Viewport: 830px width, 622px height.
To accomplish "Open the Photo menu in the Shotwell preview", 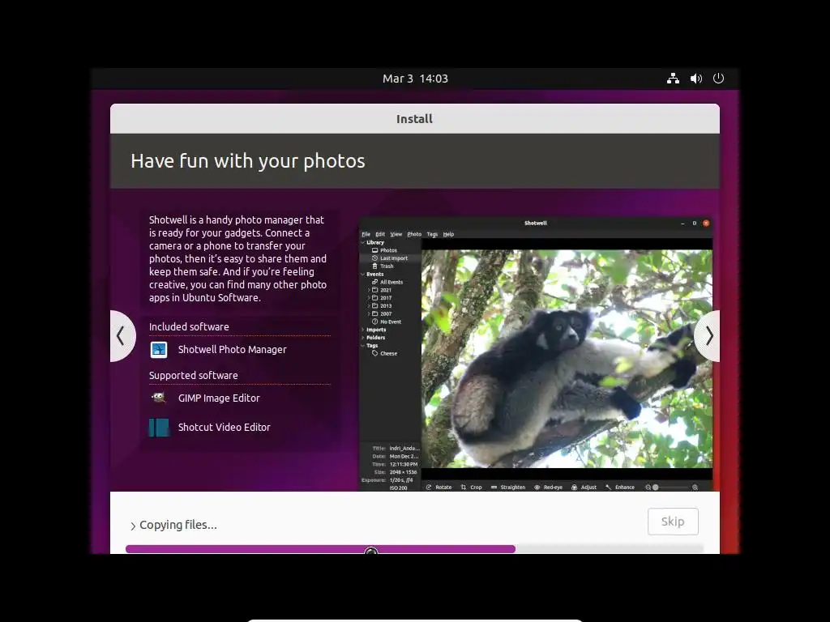I will [414, 234].
